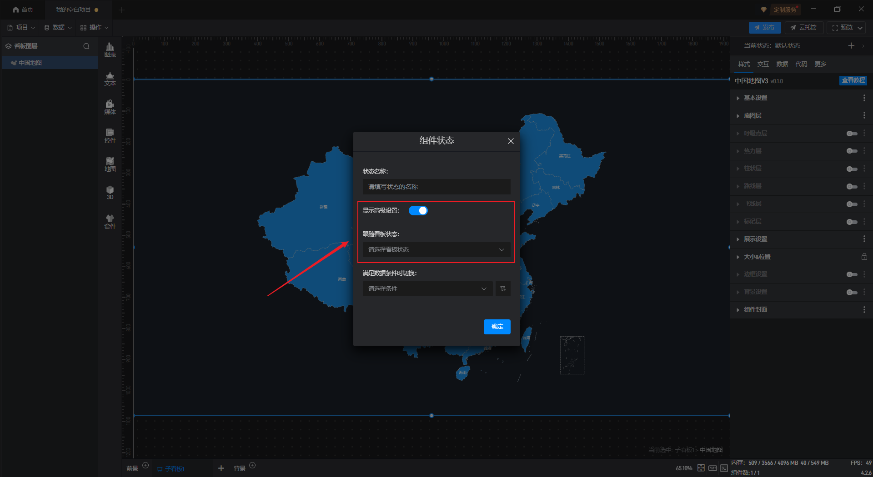Switch to the 代码 tab
This screenshot has width=873, height=477.
(x=801, y=64)
